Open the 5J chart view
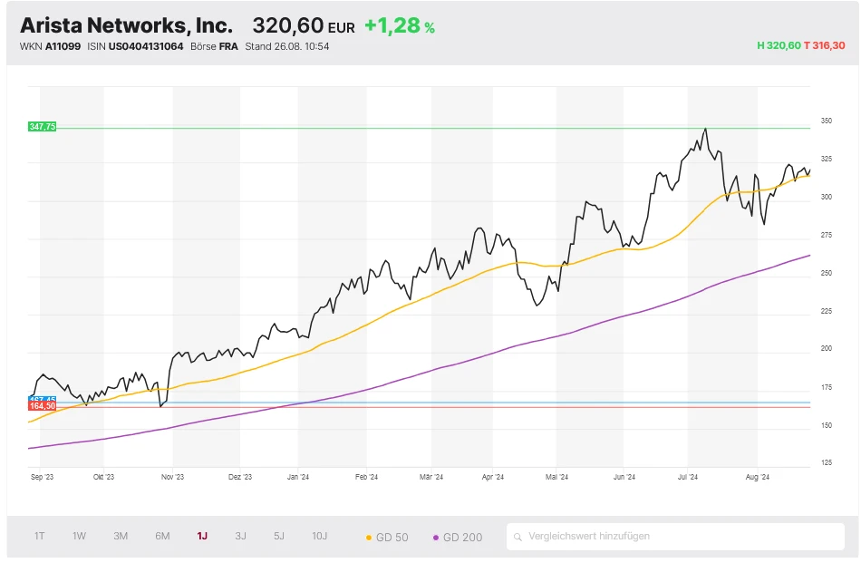The width and height of the screenshot is (861, 563). 278,536
